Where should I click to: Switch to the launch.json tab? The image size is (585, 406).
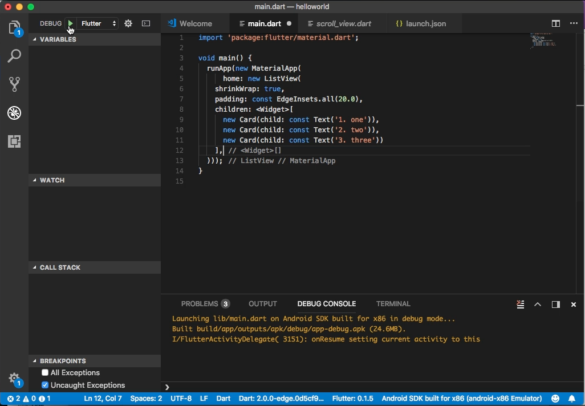pos(425,23)
